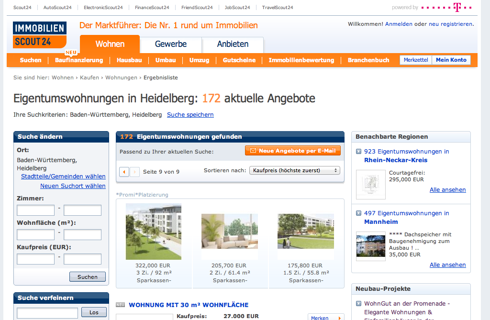This screenshot has height=320, width=490.
Task: Open 175,800 EUR apartment thumbnail
Action: (x=306, y=231)
